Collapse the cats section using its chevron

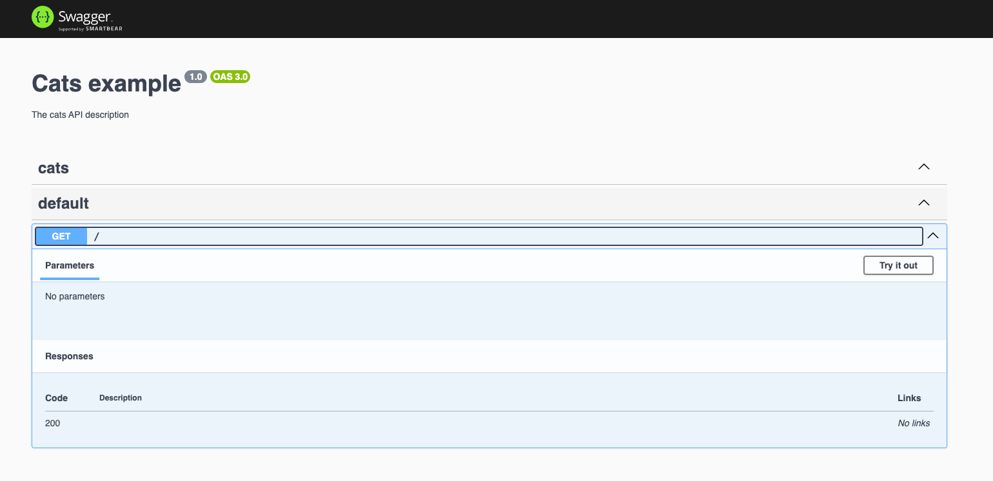click(924, 167)
